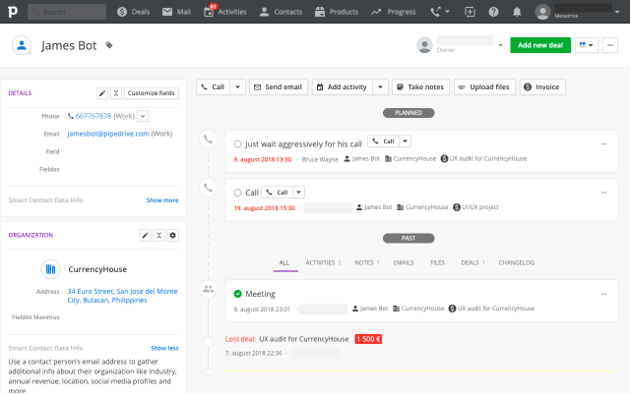Image resolution: width=631 pixels, height=394 pixels.
Task: Focus the Search field in top bar
Action: point(67,12)
